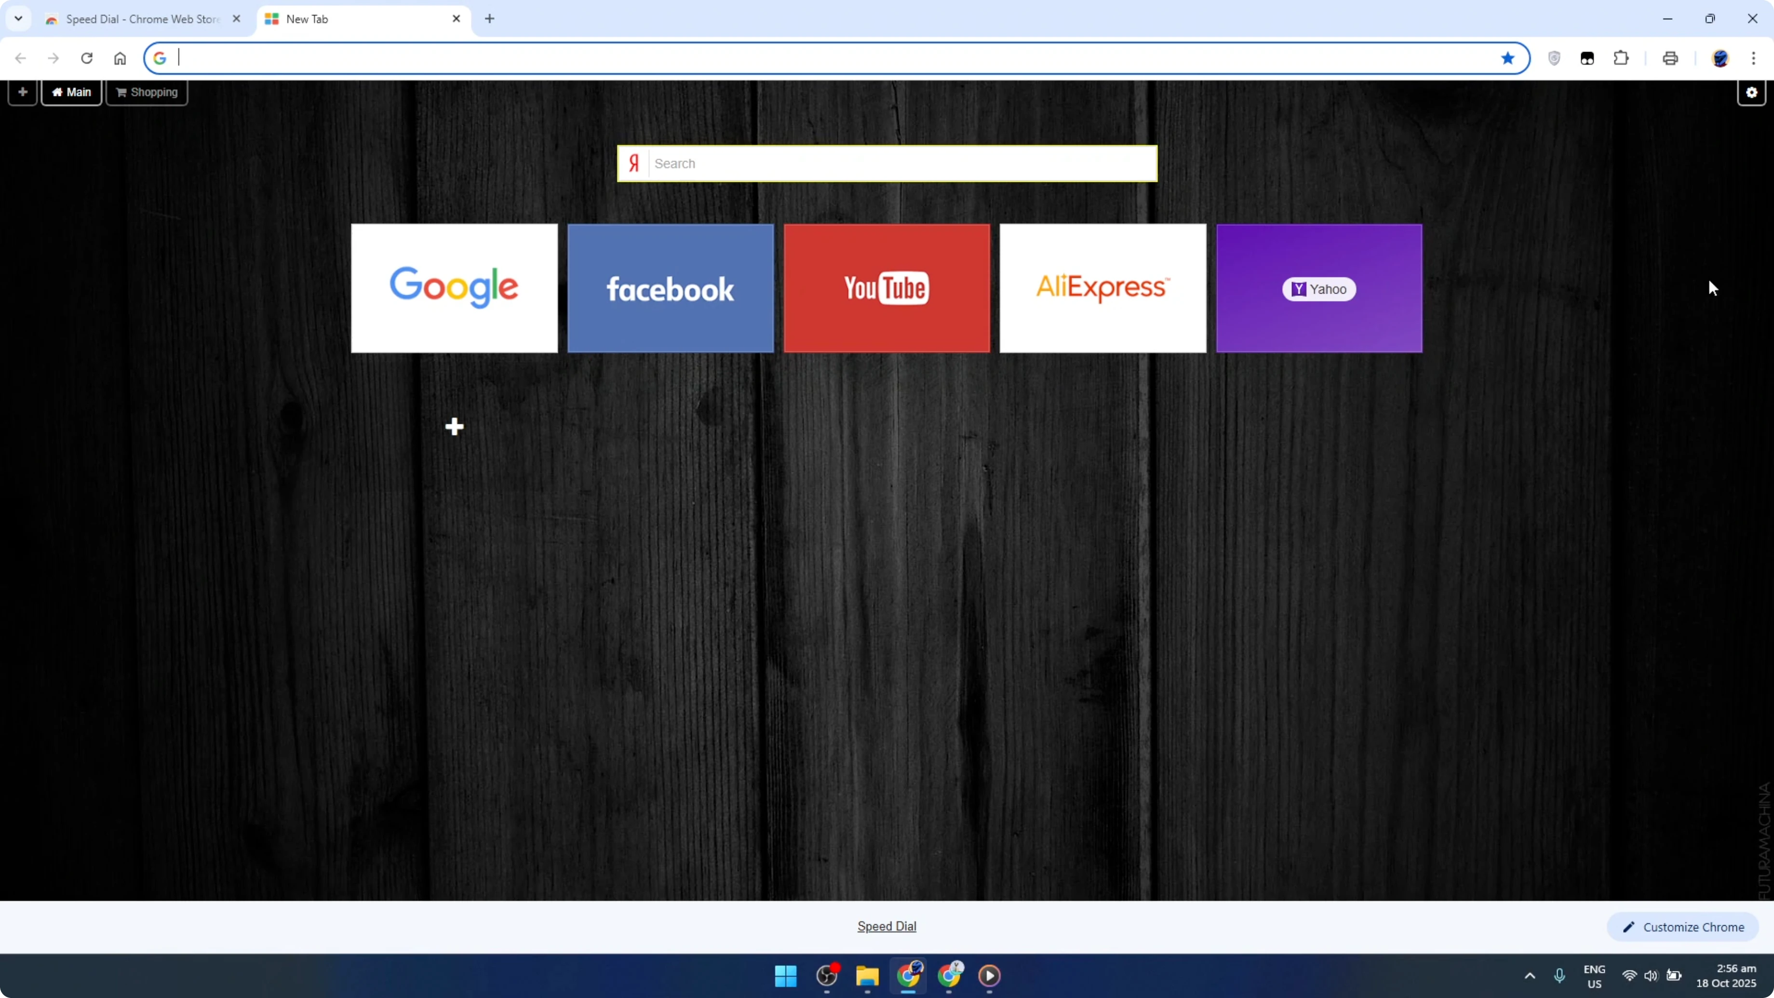The image size is (1774, 998).
Task: Add a new dial with the plus sign
Action: point(455,426)
